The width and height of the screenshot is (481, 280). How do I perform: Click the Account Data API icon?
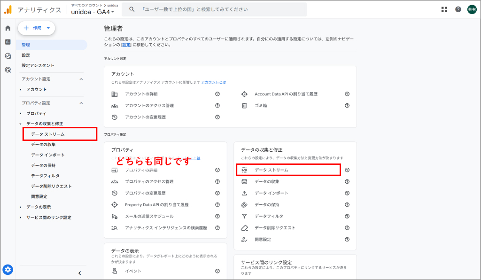point(244,94)
